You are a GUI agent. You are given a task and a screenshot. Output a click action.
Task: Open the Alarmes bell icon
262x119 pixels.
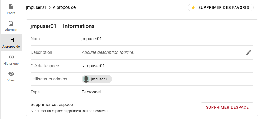(x=11, y=23)
